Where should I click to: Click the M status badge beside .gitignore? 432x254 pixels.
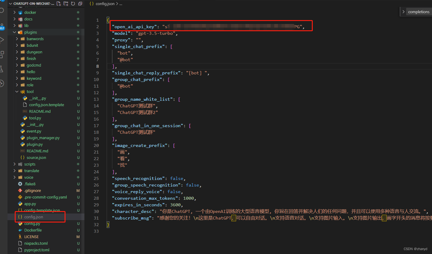click(x=78, y=190)
